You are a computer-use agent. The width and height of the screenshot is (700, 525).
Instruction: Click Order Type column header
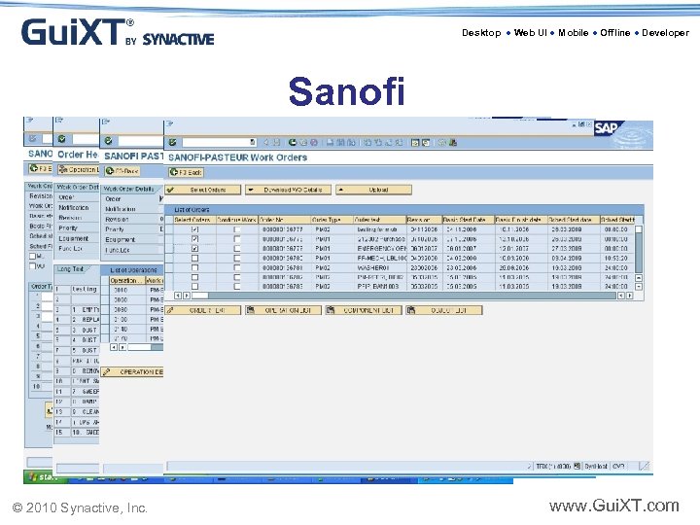[332, 220]
